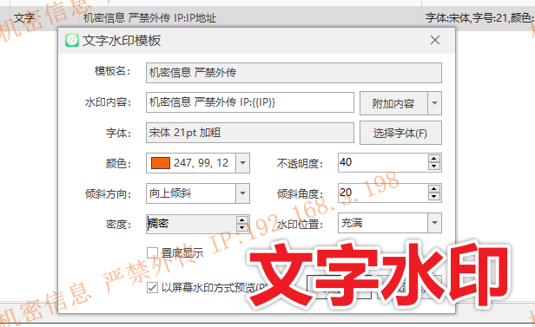The width and height of the screenshot is (535, 327).
Task: Click the 字体:宋体,字号:21 cell in background list
Action: tap(479, 17)
